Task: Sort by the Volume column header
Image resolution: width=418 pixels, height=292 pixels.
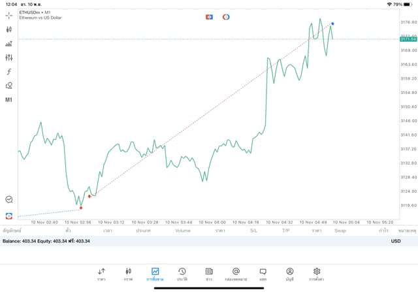Action: (x=183, y=231)
